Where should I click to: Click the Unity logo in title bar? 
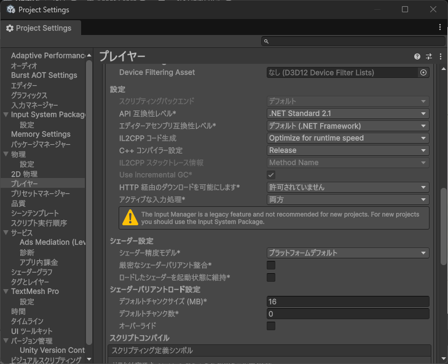11,10
